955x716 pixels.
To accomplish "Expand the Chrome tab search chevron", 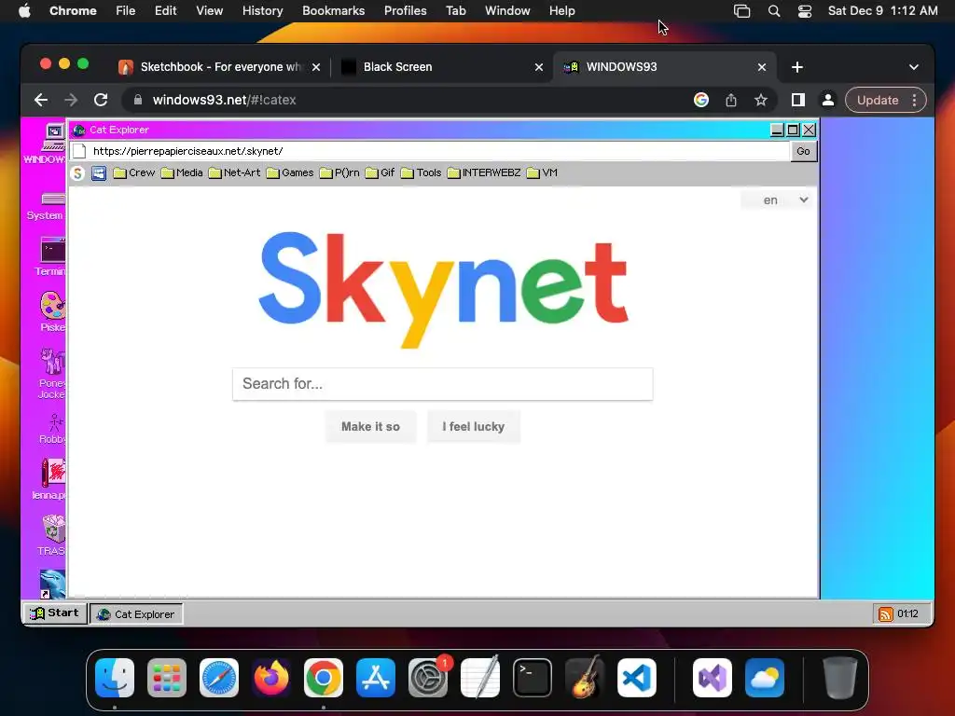I will pos(914,67).
